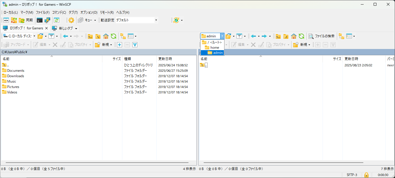Toggle local directory tree icon

[123, 36]
